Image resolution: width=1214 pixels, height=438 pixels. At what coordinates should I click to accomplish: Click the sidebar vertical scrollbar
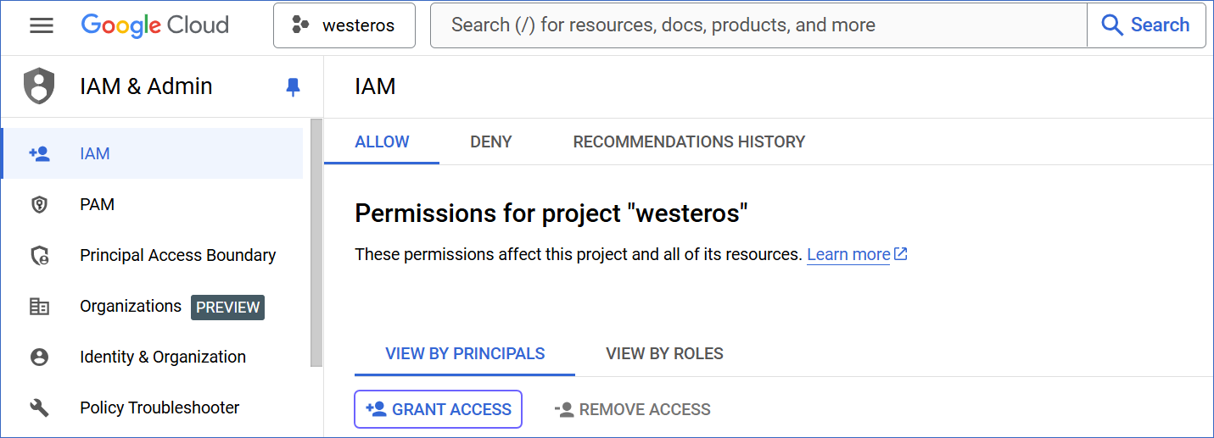[x=316, y=242]
